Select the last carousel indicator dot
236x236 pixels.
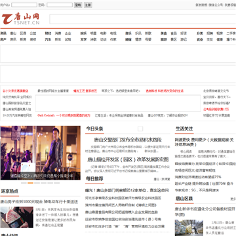click(57, 183)
